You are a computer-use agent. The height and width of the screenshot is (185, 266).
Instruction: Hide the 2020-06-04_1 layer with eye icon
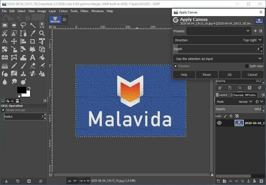click(219, 123)
